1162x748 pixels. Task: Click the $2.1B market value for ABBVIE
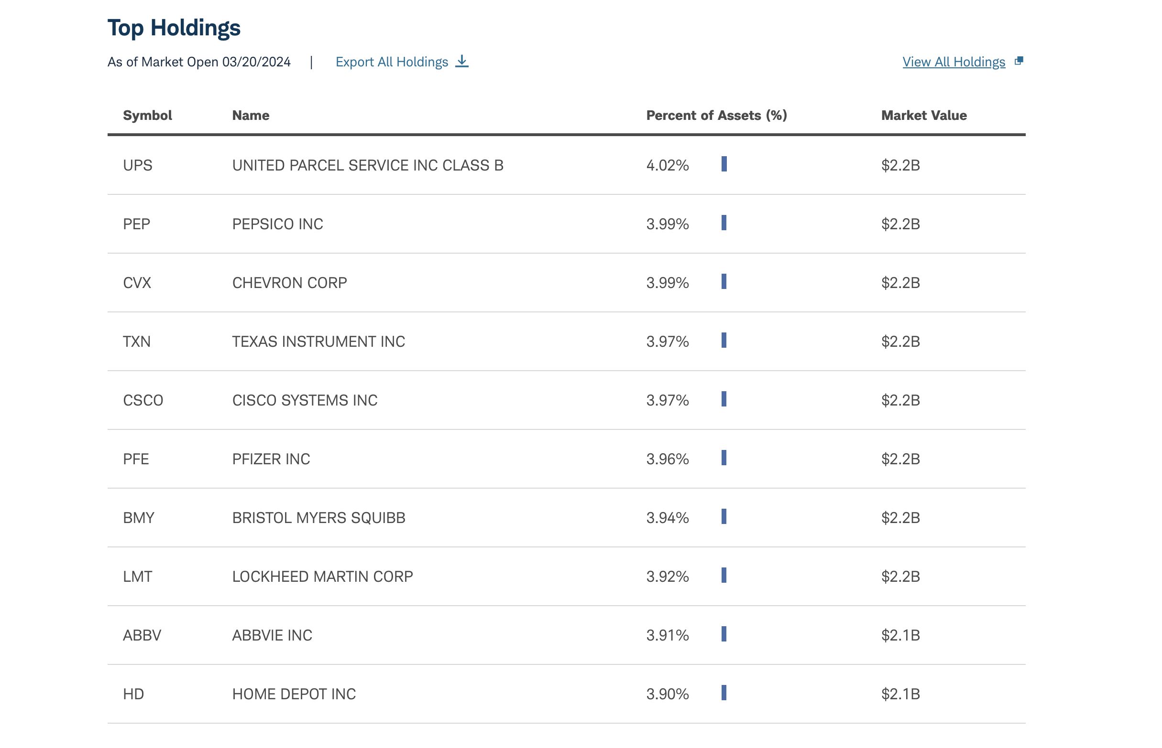coord(900,635)
